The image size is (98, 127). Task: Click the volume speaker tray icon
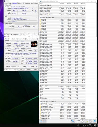click(86, 125)
